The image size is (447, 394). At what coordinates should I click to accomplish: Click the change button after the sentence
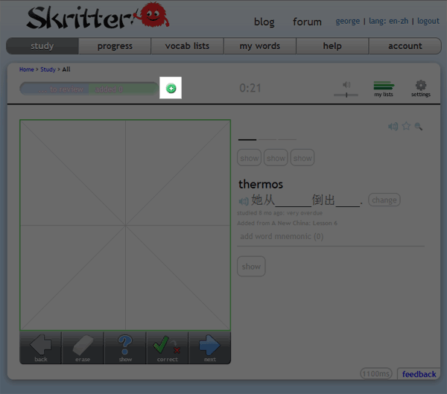coord(384,200)
